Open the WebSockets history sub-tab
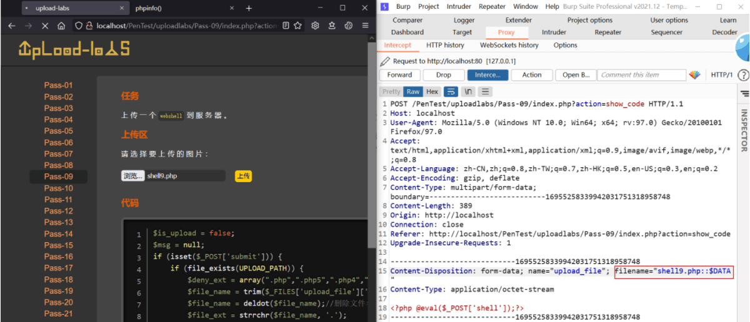The height and width of the screenshot is (322, 750). pos(509,45)
